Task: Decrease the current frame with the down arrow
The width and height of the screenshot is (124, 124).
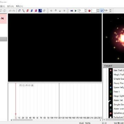Action: [86, 12]
